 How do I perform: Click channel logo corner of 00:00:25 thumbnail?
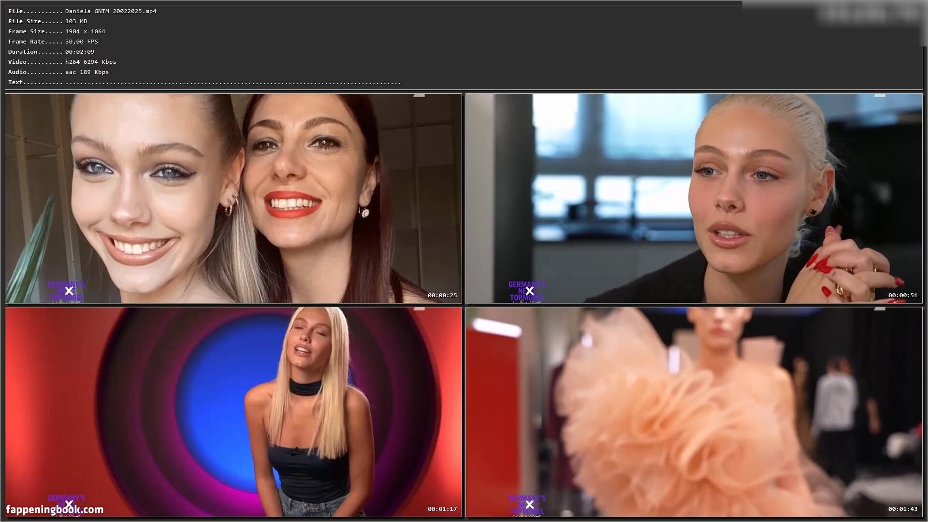click(x=419, y=96)
